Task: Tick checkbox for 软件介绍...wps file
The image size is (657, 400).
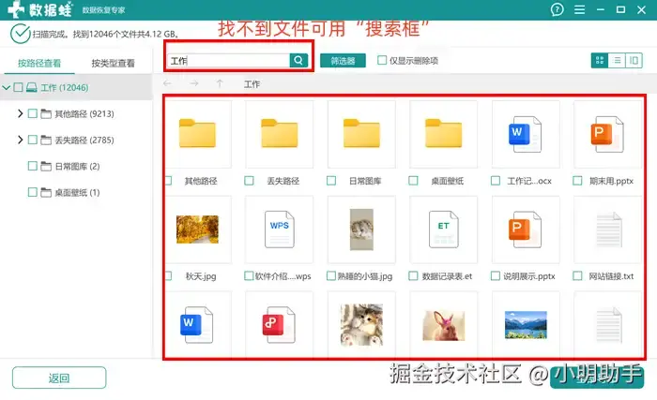Action: coord(249,276)
